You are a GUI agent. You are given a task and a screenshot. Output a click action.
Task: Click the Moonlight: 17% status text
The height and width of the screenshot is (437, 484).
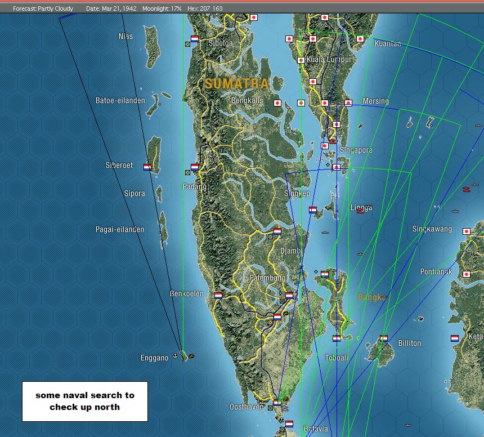click(162, 8)
